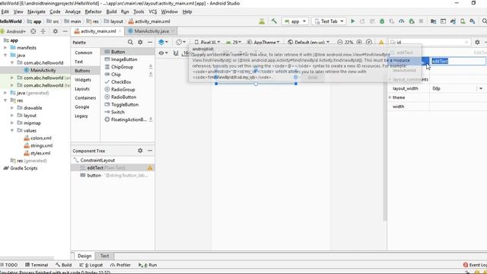Open Project panel settings gear
The image size is (487, 274).
(x=56, y=31)
